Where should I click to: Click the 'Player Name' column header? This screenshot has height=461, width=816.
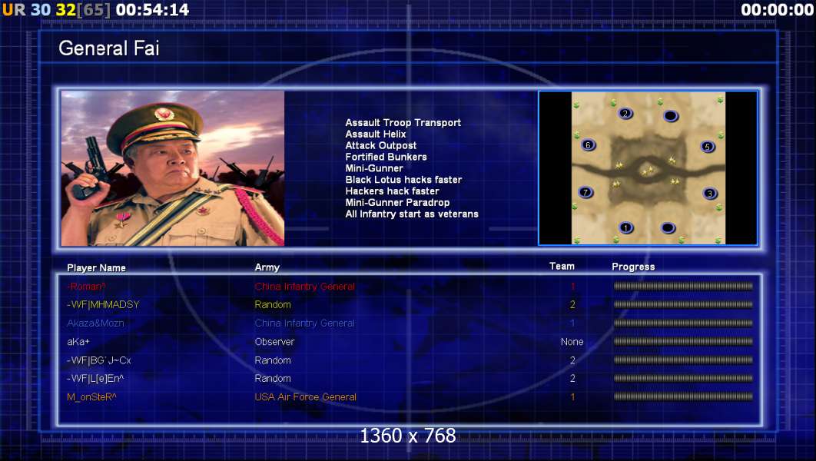pos(96,268)
